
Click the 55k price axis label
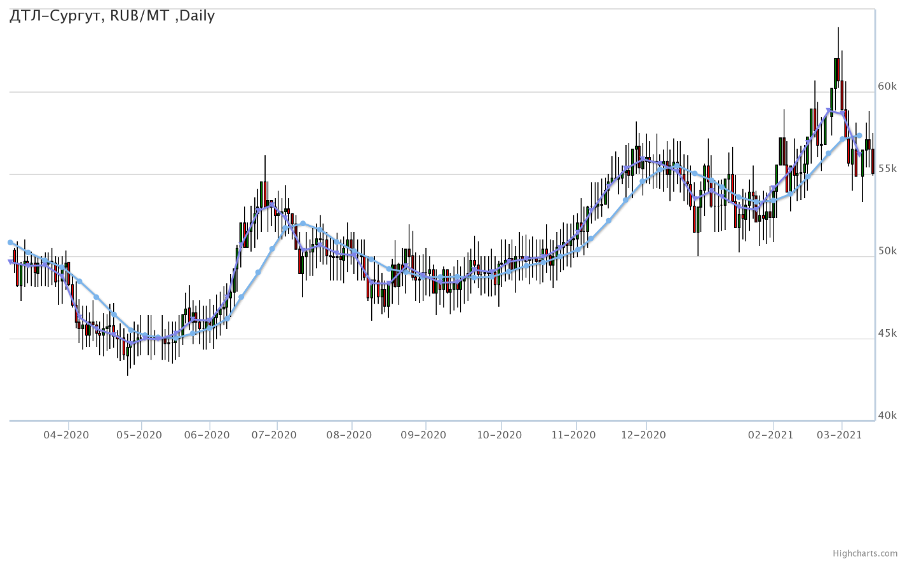pyautogui.click(x=887, y=169)
